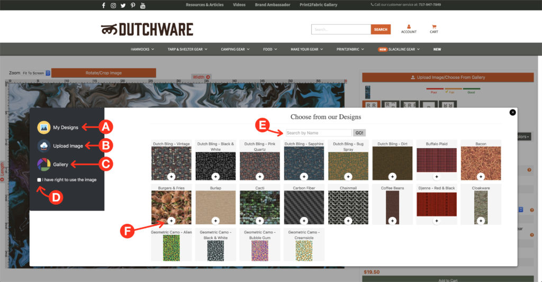Image resolution: width=542 pixels, height=282 pixels.
Task: Select Geometric Camo - Bubble Gum thumbnail
Action: click(x=259, y=251)
